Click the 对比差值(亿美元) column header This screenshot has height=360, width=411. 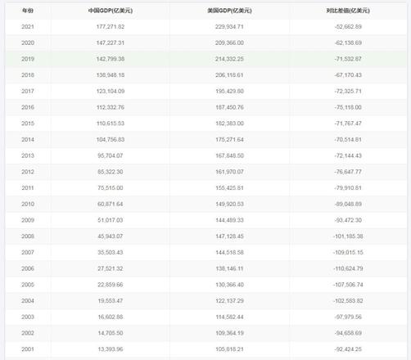pos(348,11)
